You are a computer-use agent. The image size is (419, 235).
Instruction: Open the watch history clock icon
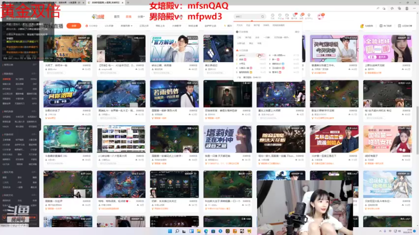coord(272,16)
